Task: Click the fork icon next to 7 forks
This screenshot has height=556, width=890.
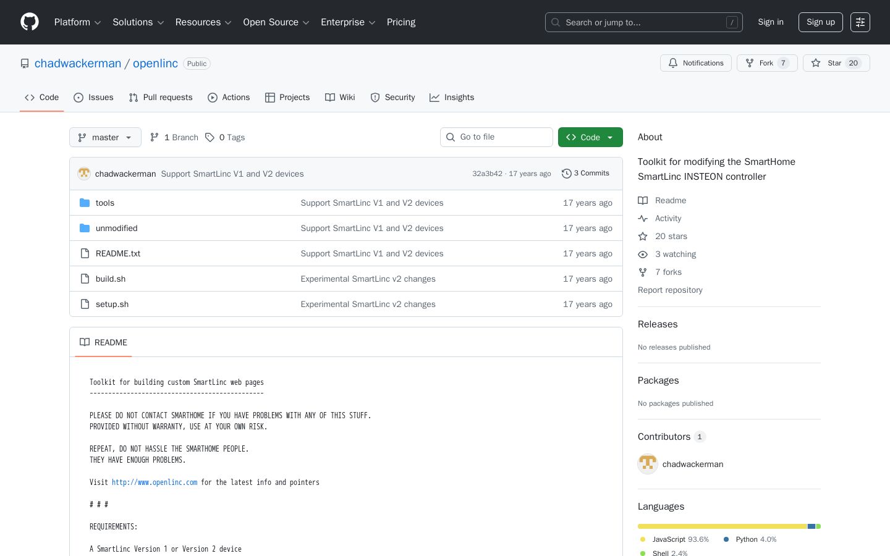Action: tap(643, 272)
